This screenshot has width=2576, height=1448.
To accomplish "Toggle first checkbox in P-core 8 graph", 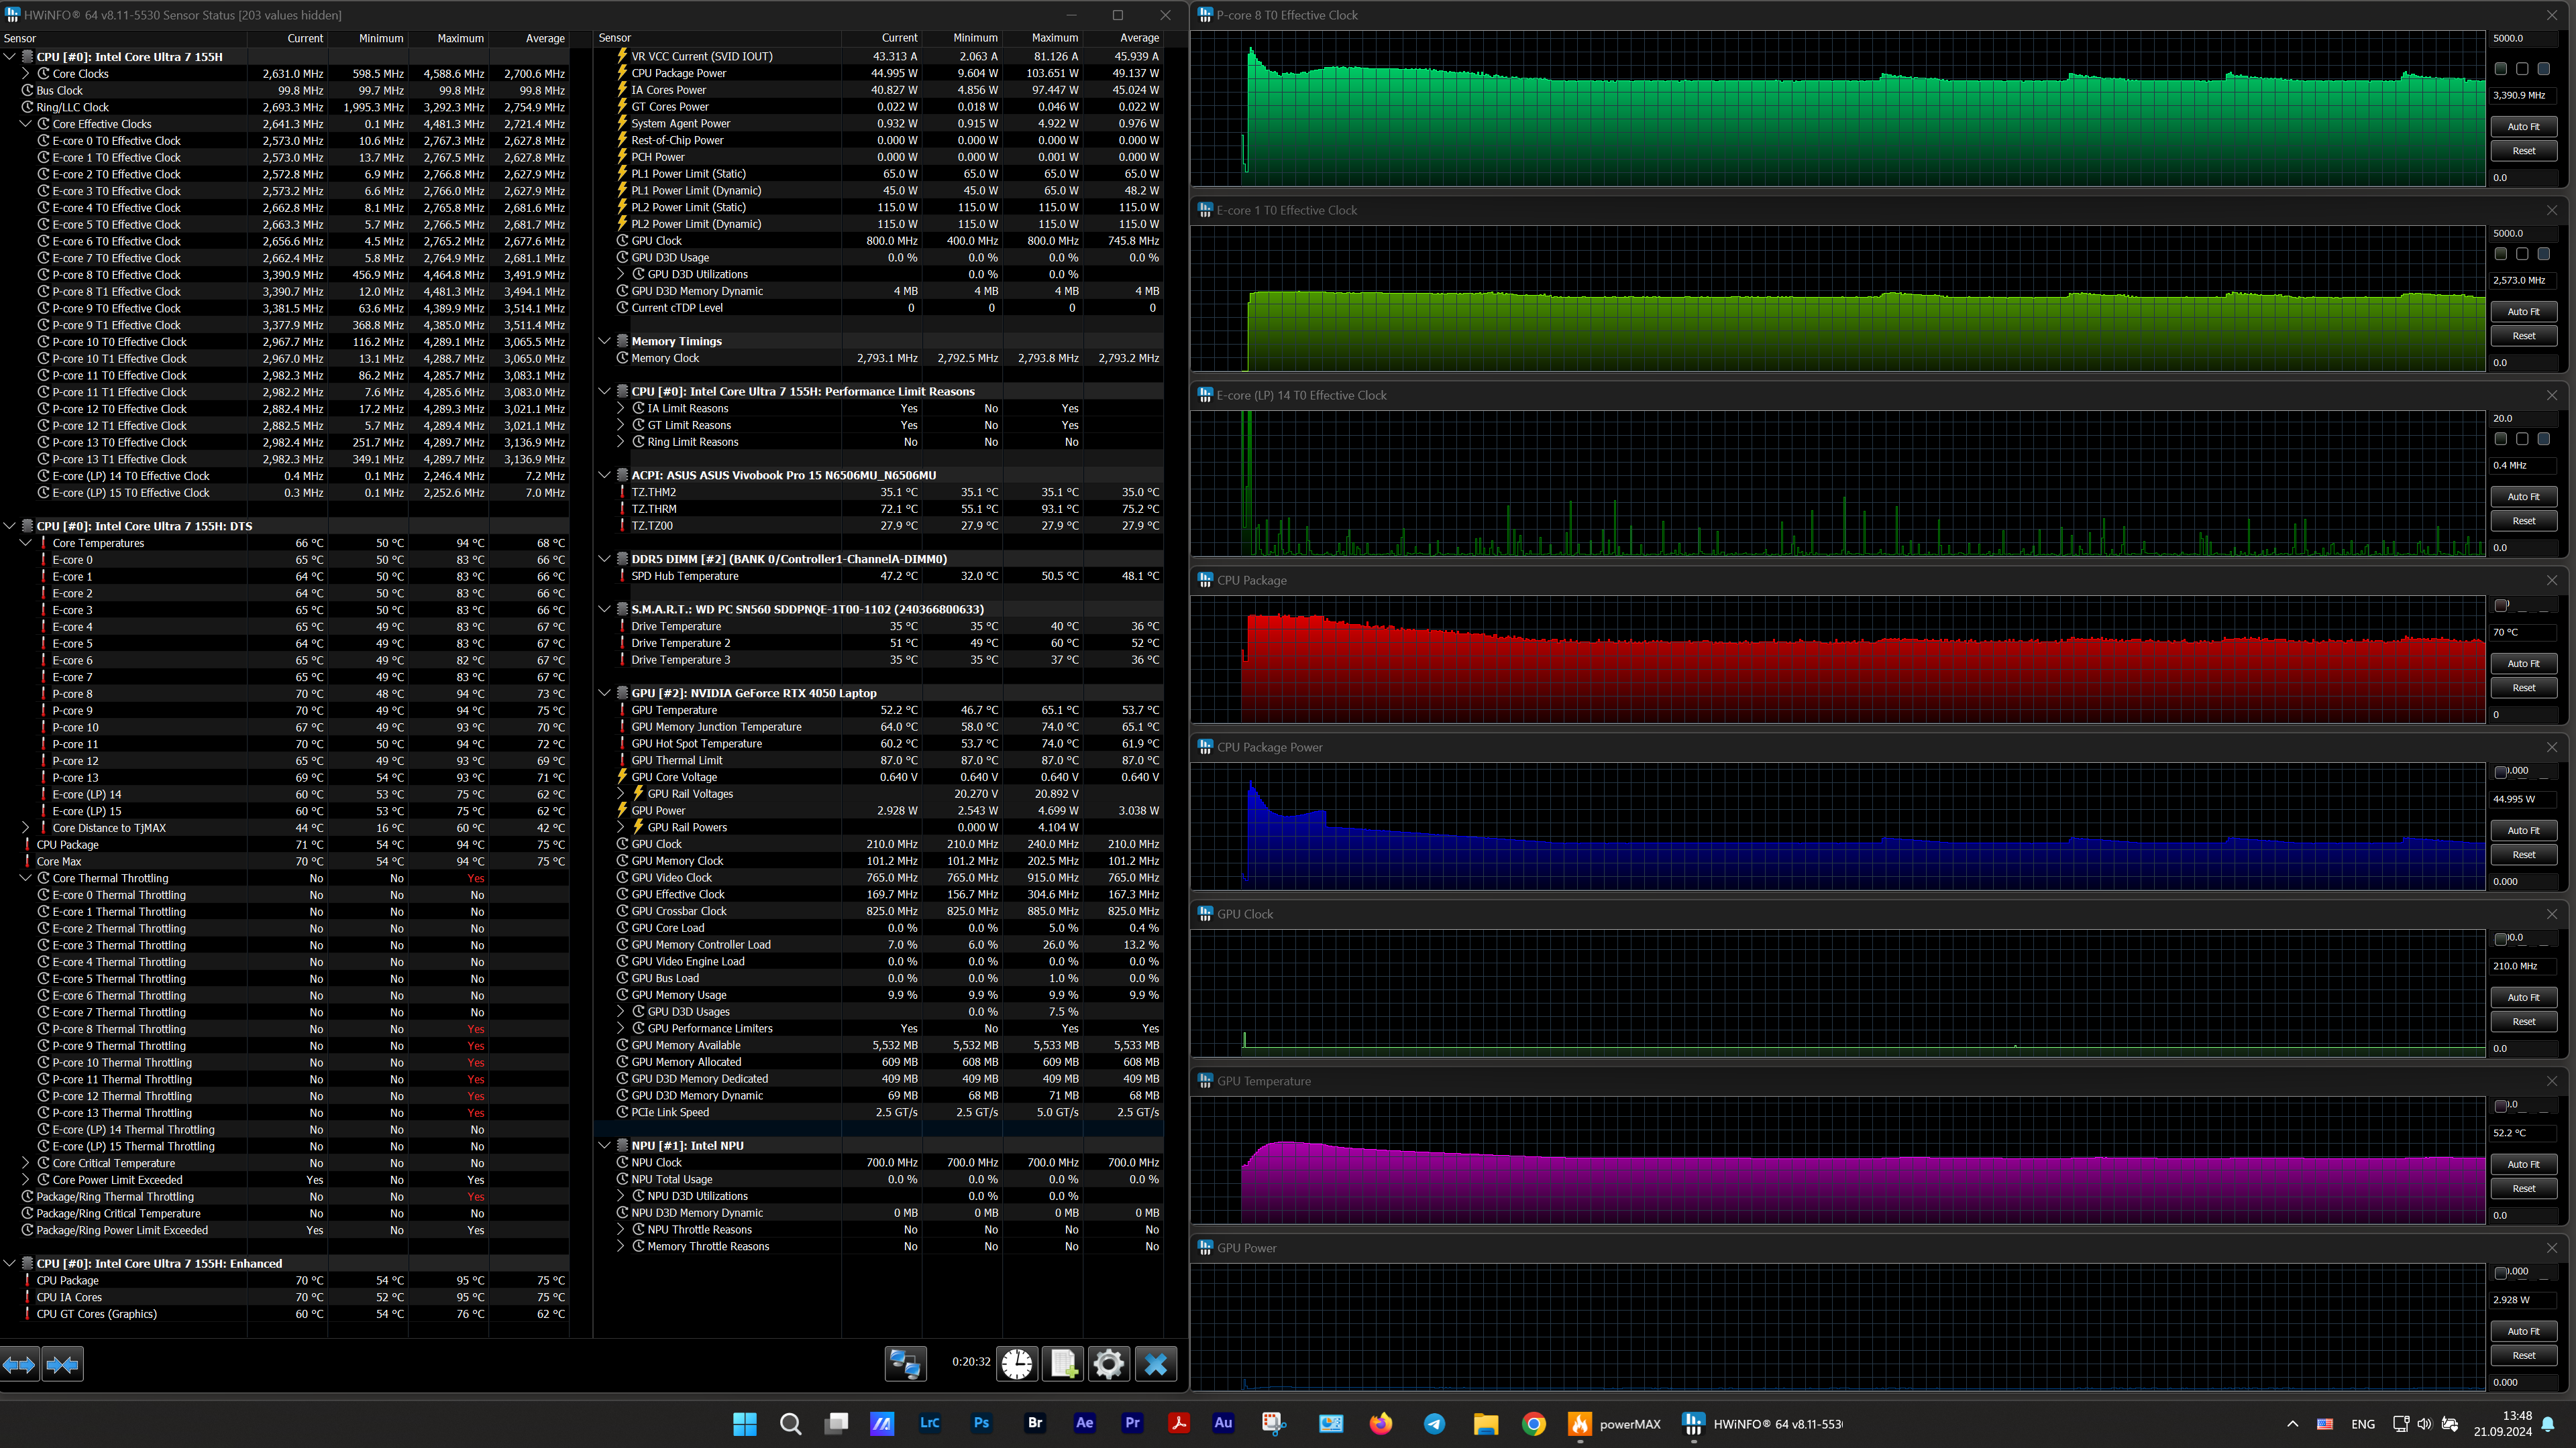I will tap(2501, 69).
